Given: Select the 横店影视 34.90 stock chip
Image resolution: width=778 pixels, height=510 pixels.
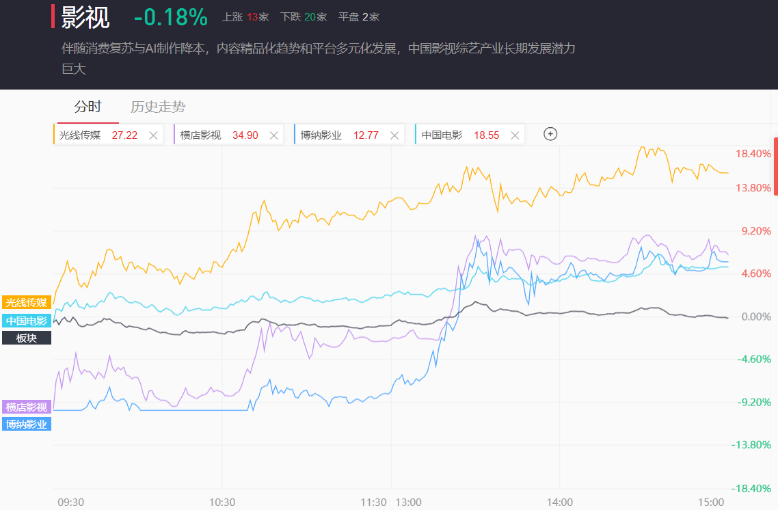Looking at the screenshot, I should [x=219, y=135].
